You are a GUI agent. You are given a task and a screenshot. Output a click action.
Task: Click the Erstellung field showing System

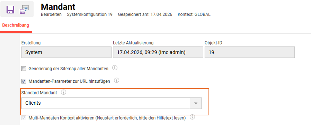tap(66, 52)
